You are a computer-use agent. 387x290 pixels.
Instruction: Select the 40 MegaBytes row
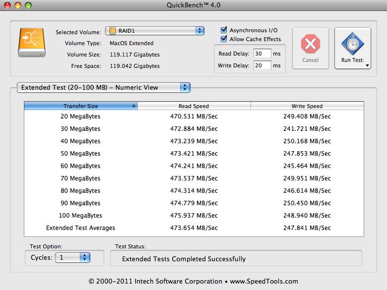pos(194,141)
